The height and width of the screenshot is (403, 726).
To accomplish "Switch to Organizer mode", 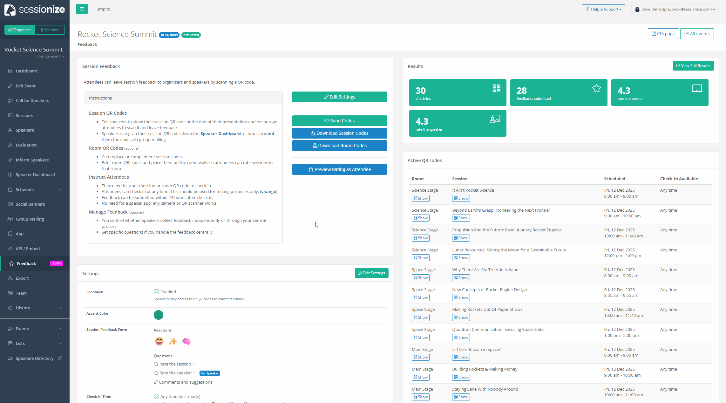I will pyautogui.click(x=20, y=30).
